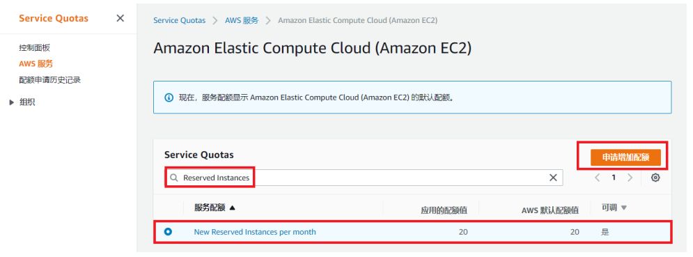The width and height of the screenshot is (693, 257).
Task: Open New Reserved Instances per month link
Action: pyautogui.click(x=255, y=231)
